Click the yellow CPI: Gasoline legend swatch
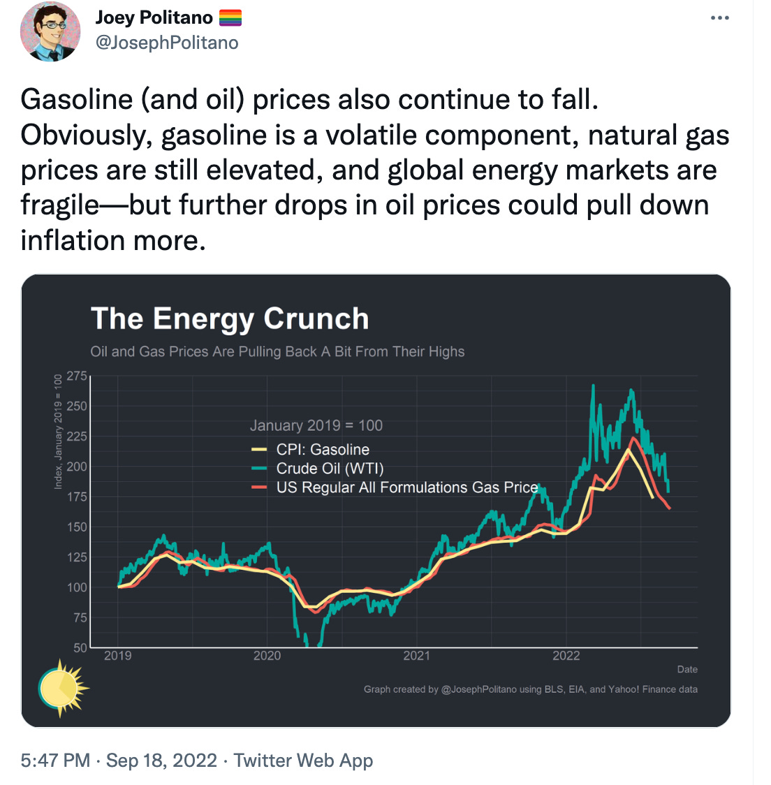771x785 pixels. click(x=259, y=450)
